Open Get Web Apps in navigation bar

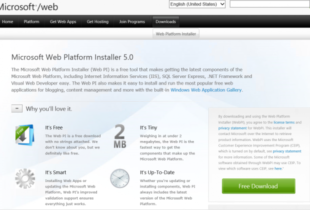click(63, 21)
